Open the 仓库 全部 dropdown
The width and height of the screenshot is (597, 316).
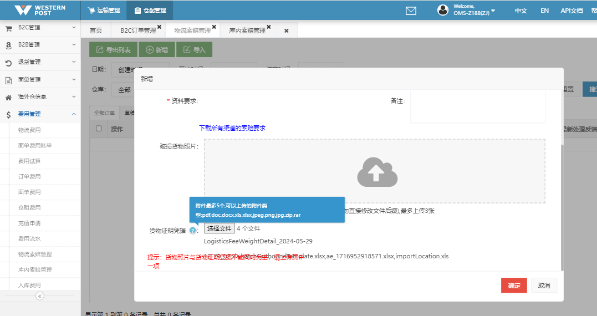pos(123,90)
